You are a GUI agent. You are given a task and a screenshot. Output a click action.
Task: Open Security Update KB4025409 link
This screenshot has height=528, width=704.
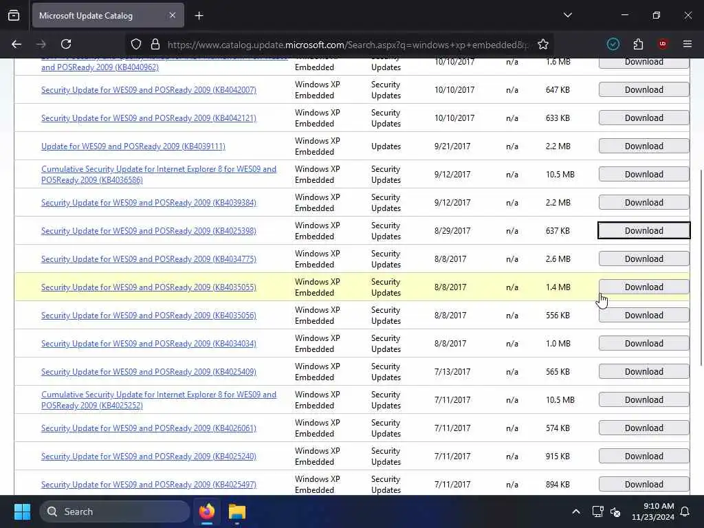(148, 372)
